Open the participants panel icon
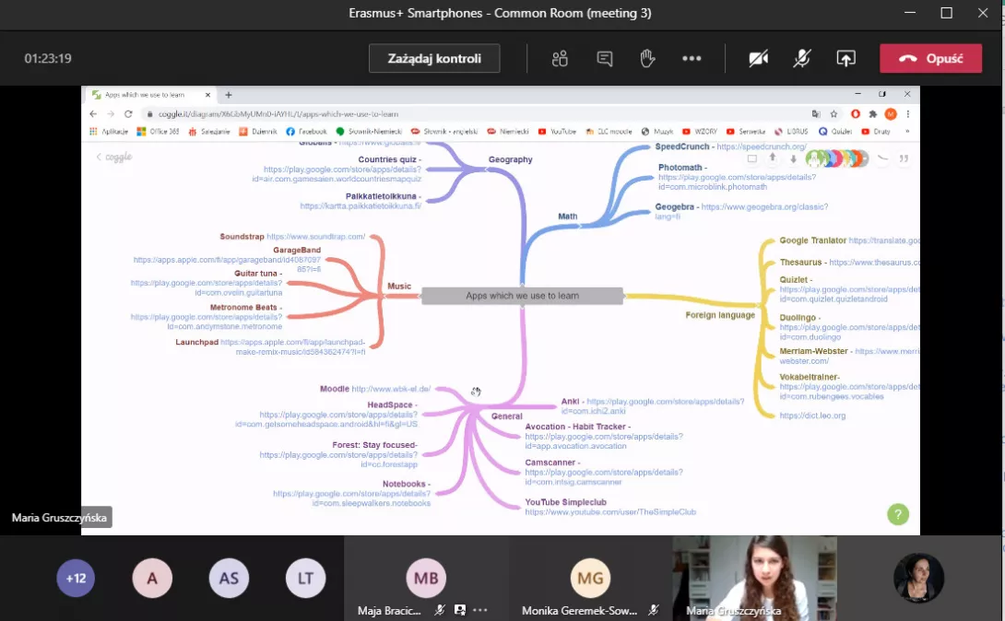 tap(560, 59)
